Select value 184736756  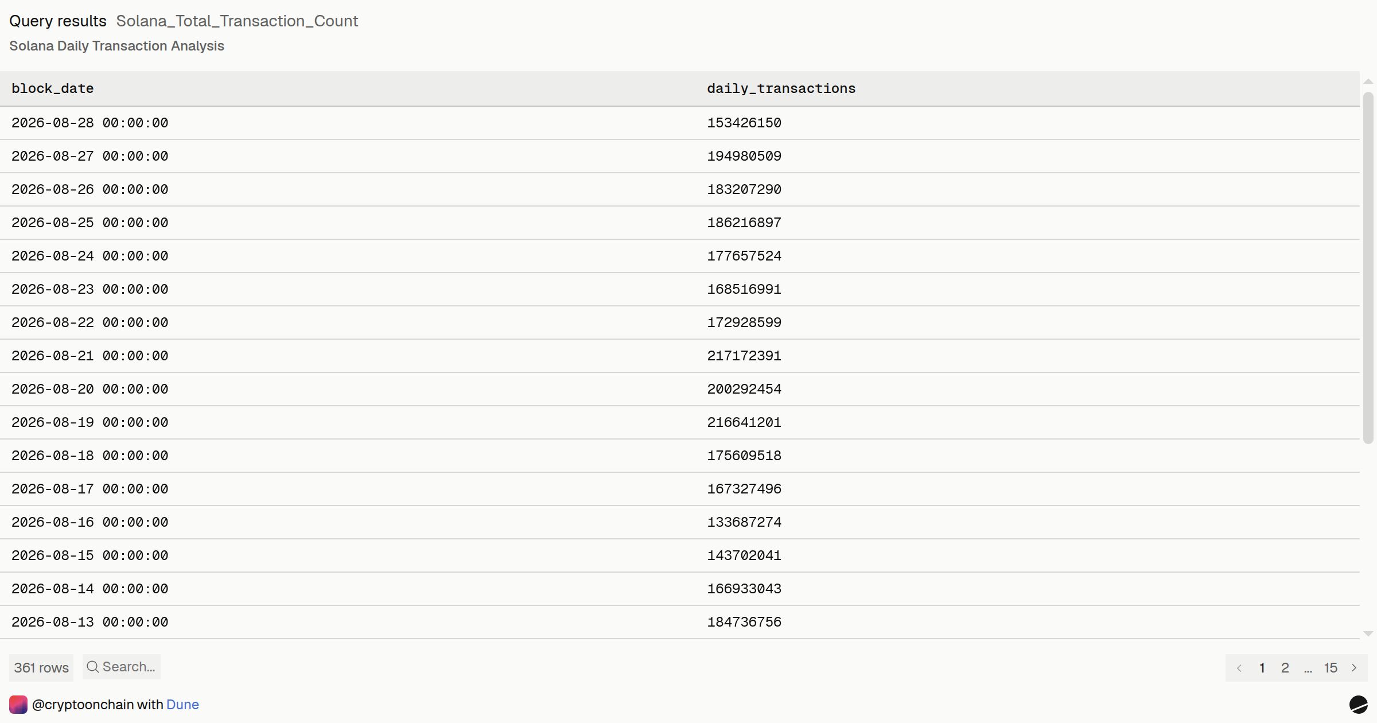744,622
